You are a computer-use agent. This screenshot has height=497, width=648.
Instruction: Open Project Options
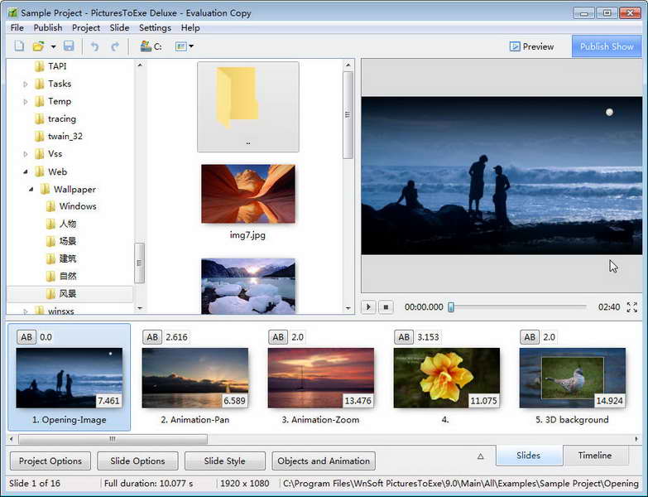point(50,461)
